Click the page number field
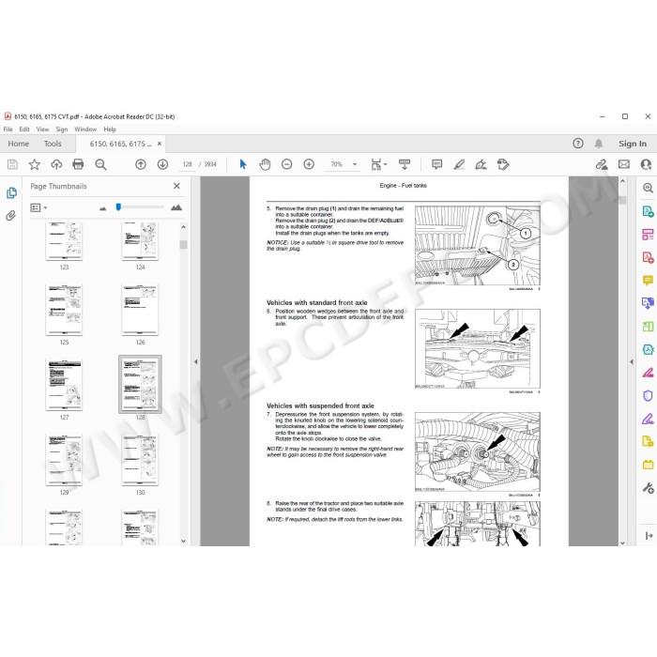Image resolution: width=657 pixels, height=657 pixels. [x=188, y=164]
